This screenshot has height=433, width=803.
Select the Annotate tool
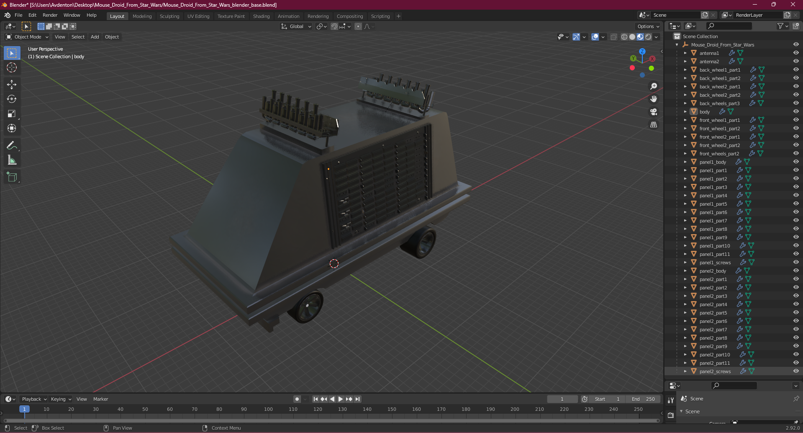12,145
